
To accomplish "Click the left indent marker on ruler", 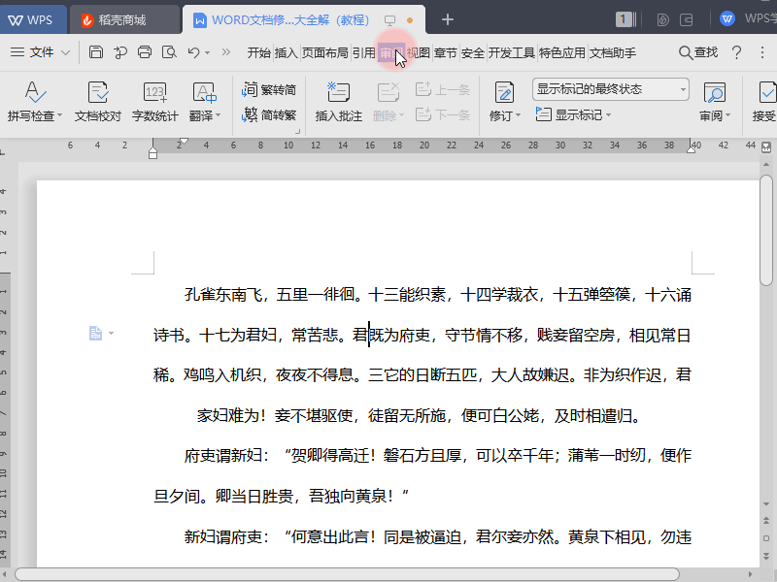I will pos(152,153).
